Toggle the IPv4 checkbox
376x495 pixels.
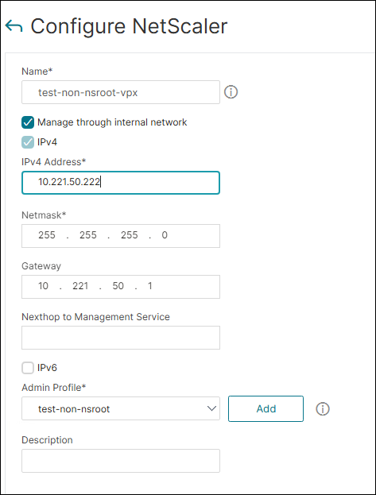28,142
